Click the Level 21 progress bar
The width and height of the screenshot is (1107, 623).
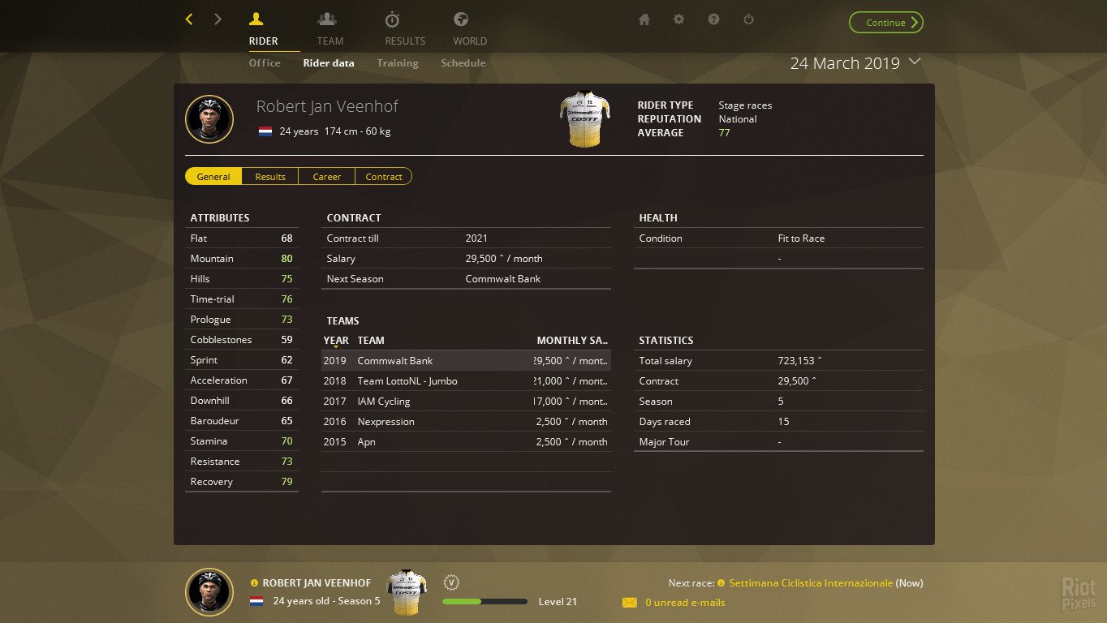coord(485,601)
